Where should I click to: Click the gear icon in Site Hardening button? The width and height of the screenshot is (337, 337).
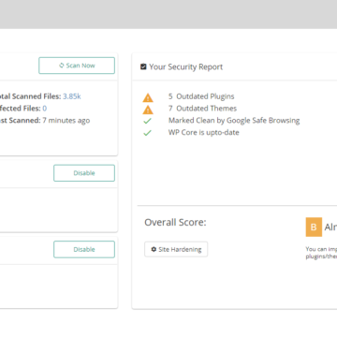(x=154, y=249)
